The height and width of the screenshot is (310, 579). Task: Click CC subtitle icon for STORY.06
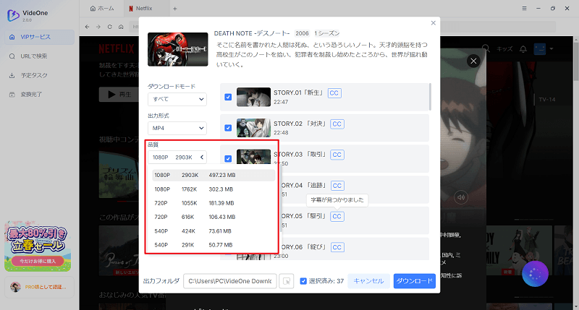[337, 247]
